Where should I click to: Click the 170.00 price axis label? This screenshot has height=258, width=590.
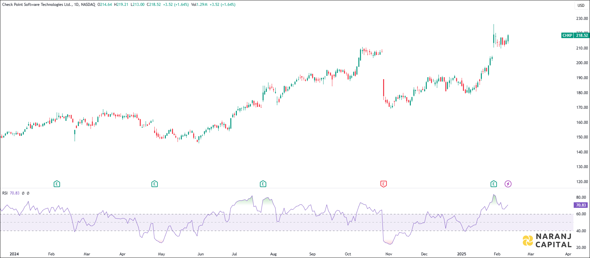582,107
